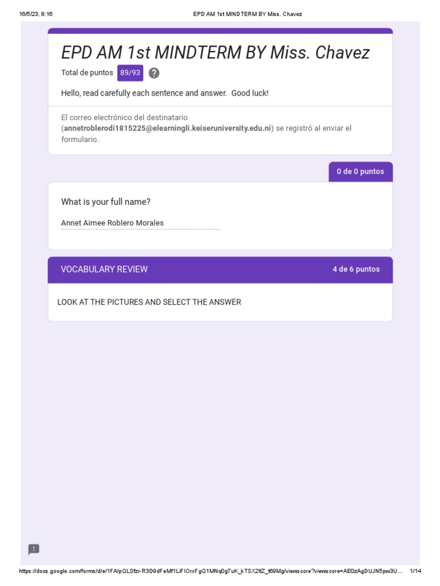Screen dimensions: 440x586
Task: Open the Google Forms URL in footer
Action: click(210, 571)
